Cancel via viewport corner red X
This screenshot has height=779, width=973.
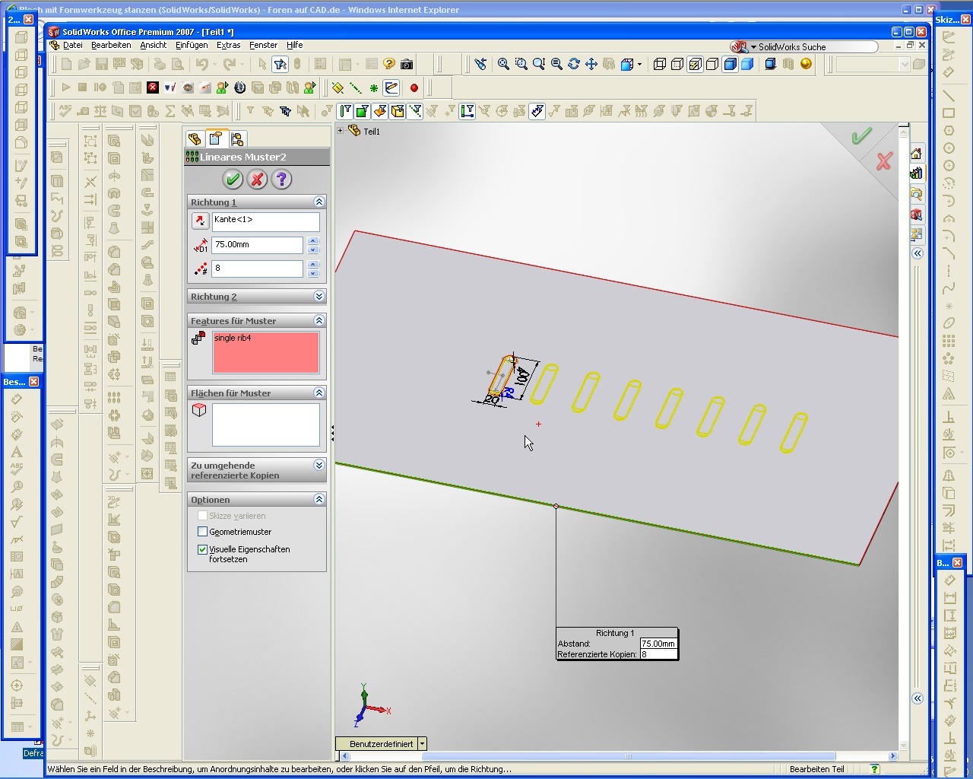(883, 161)
